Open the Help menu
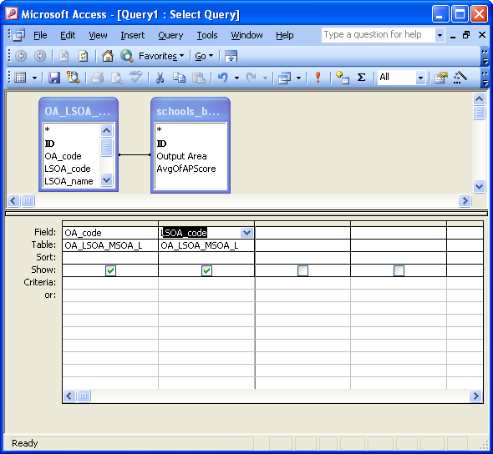493x454 pixels. click(x=285, y=35)
